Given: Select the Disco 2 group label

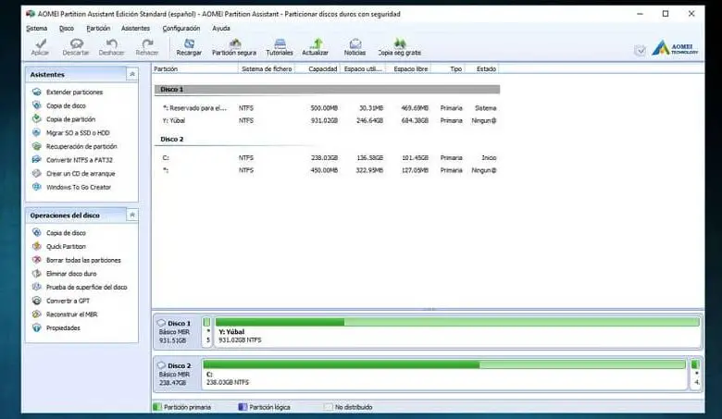Looking at the screenshot, I should click(172, 139).
